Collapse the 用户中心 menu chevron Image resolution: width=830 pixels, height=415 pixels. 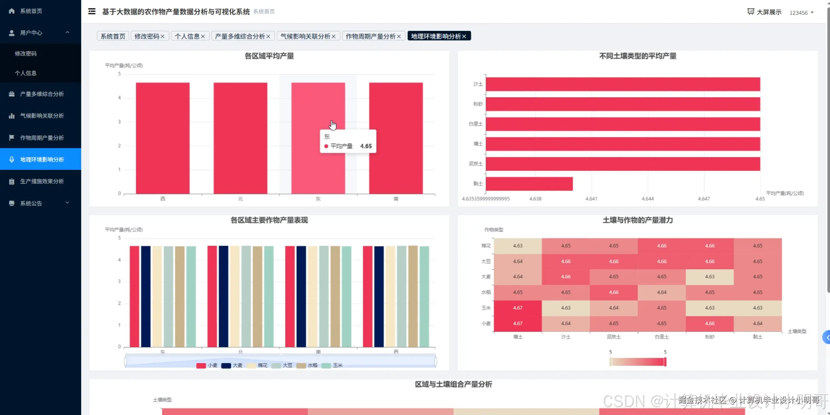click(x=67, y=32)
